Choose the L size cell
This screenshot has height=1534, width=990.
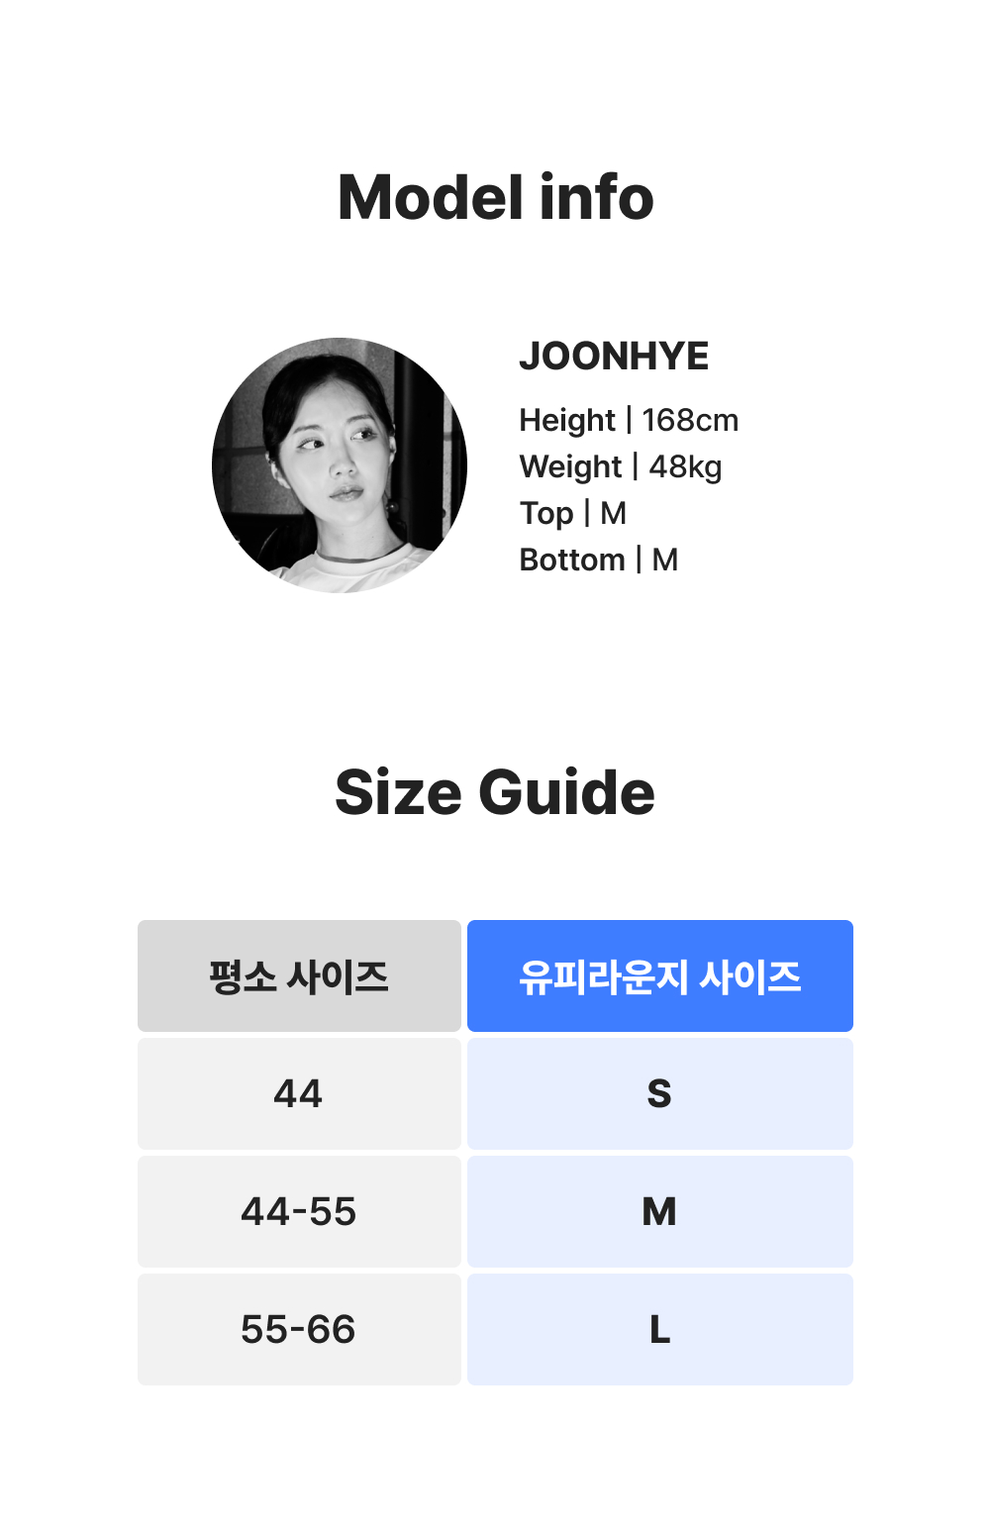click(x=660, y=1329)
